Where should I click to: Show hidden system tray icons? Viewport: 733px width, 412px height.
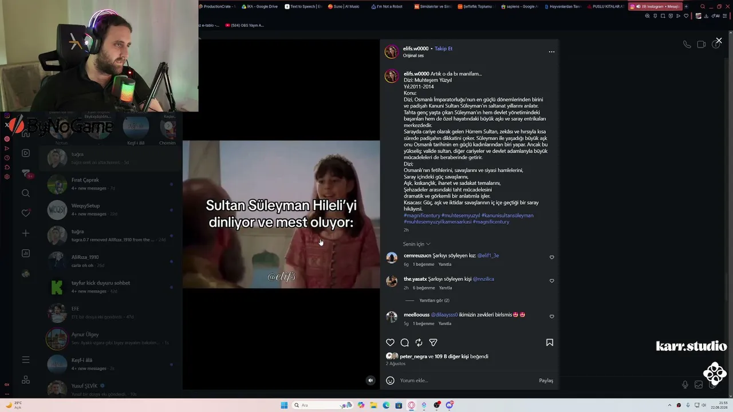point(668,405)
